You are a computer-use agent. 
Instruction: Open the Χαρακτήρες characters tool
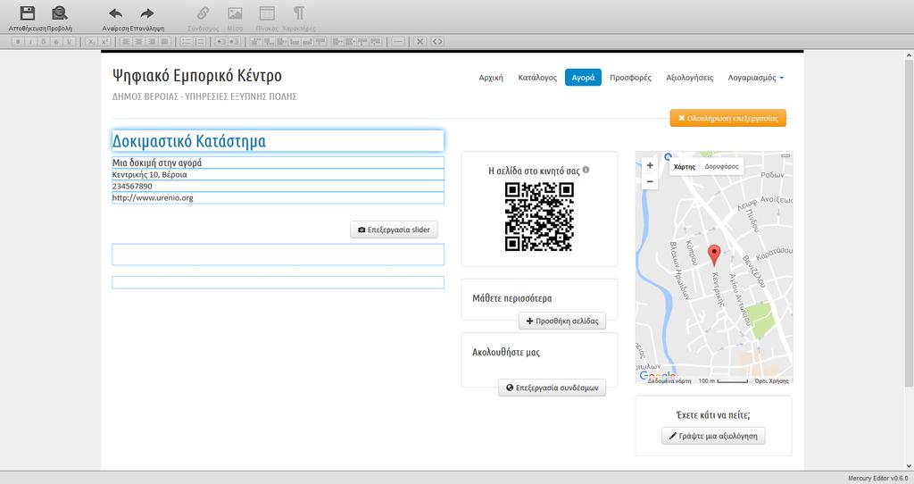click(x=298, y=13)
